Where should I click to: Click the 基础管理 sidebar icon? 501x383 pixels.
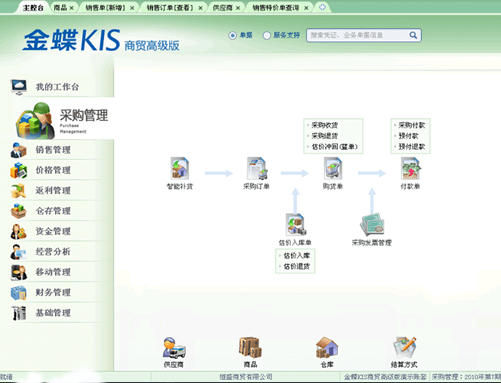coord(18,312)
